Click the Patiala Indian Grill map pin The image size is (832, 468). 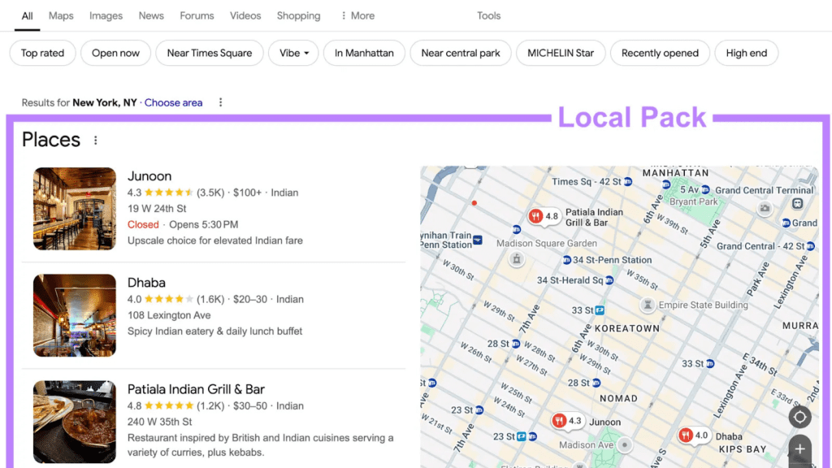pos(536,216)
